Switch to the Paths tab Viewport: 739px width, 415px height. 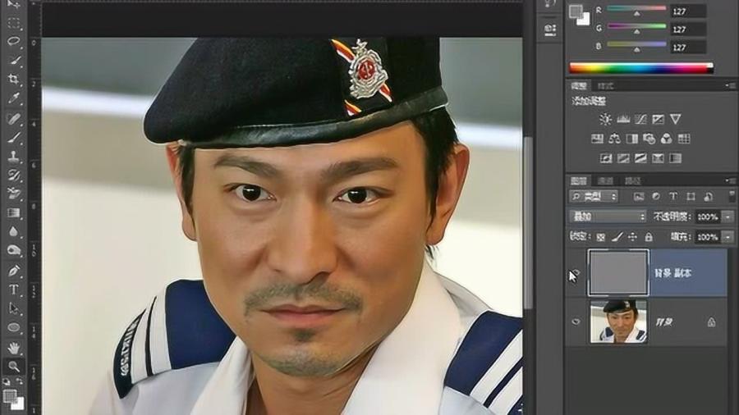pyautogui.click(x=633, y=180)
